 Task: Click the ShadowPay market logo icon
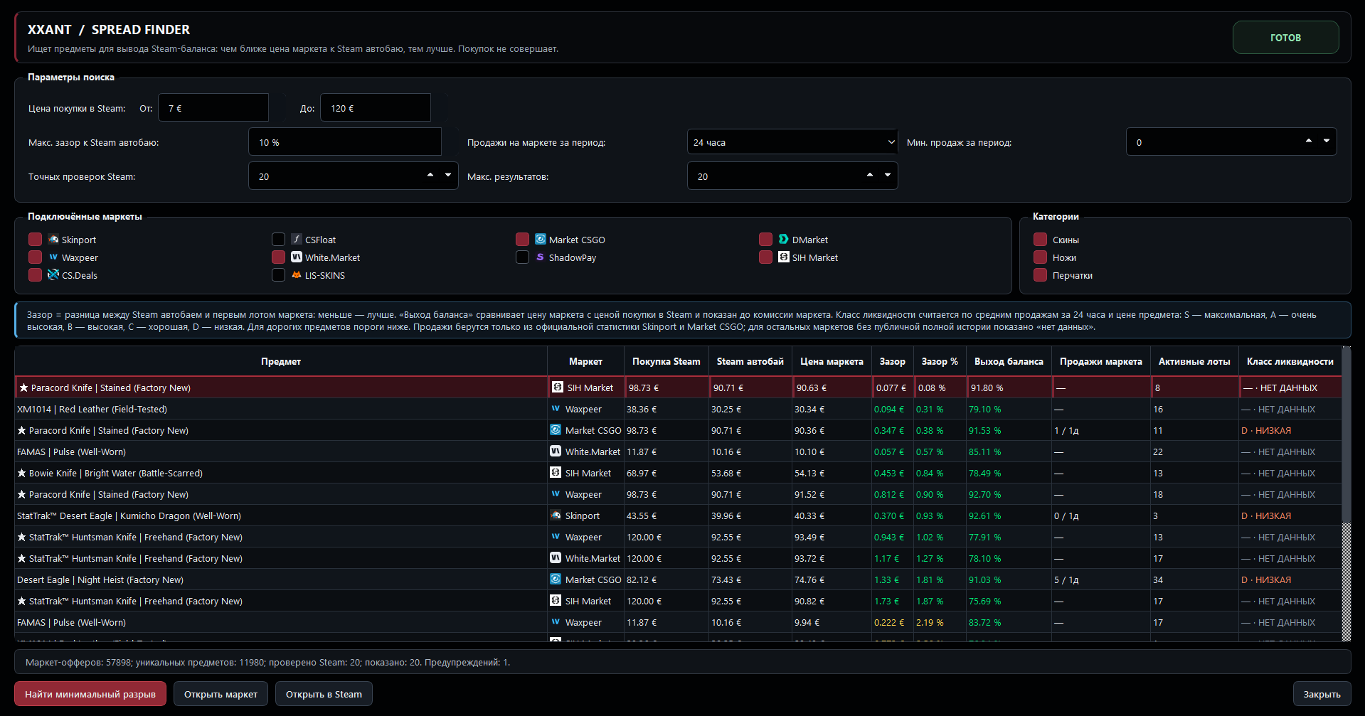coord(541,257)
